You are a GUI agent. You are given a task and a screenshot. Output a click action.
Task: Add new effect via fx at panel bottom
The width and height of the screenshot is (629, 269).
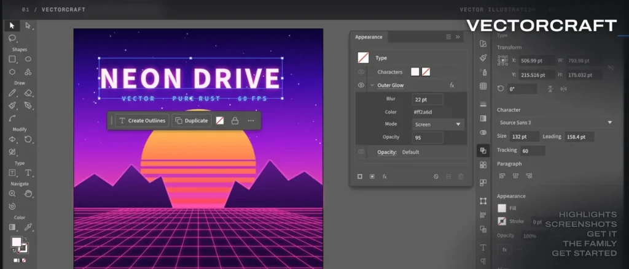(385, 176)
